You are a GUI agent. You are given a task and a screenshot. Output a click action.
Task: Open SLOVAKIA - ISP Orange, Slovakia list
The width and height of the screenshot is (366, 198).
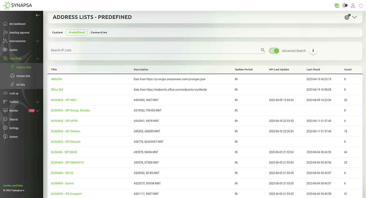[x=70, y=110]
